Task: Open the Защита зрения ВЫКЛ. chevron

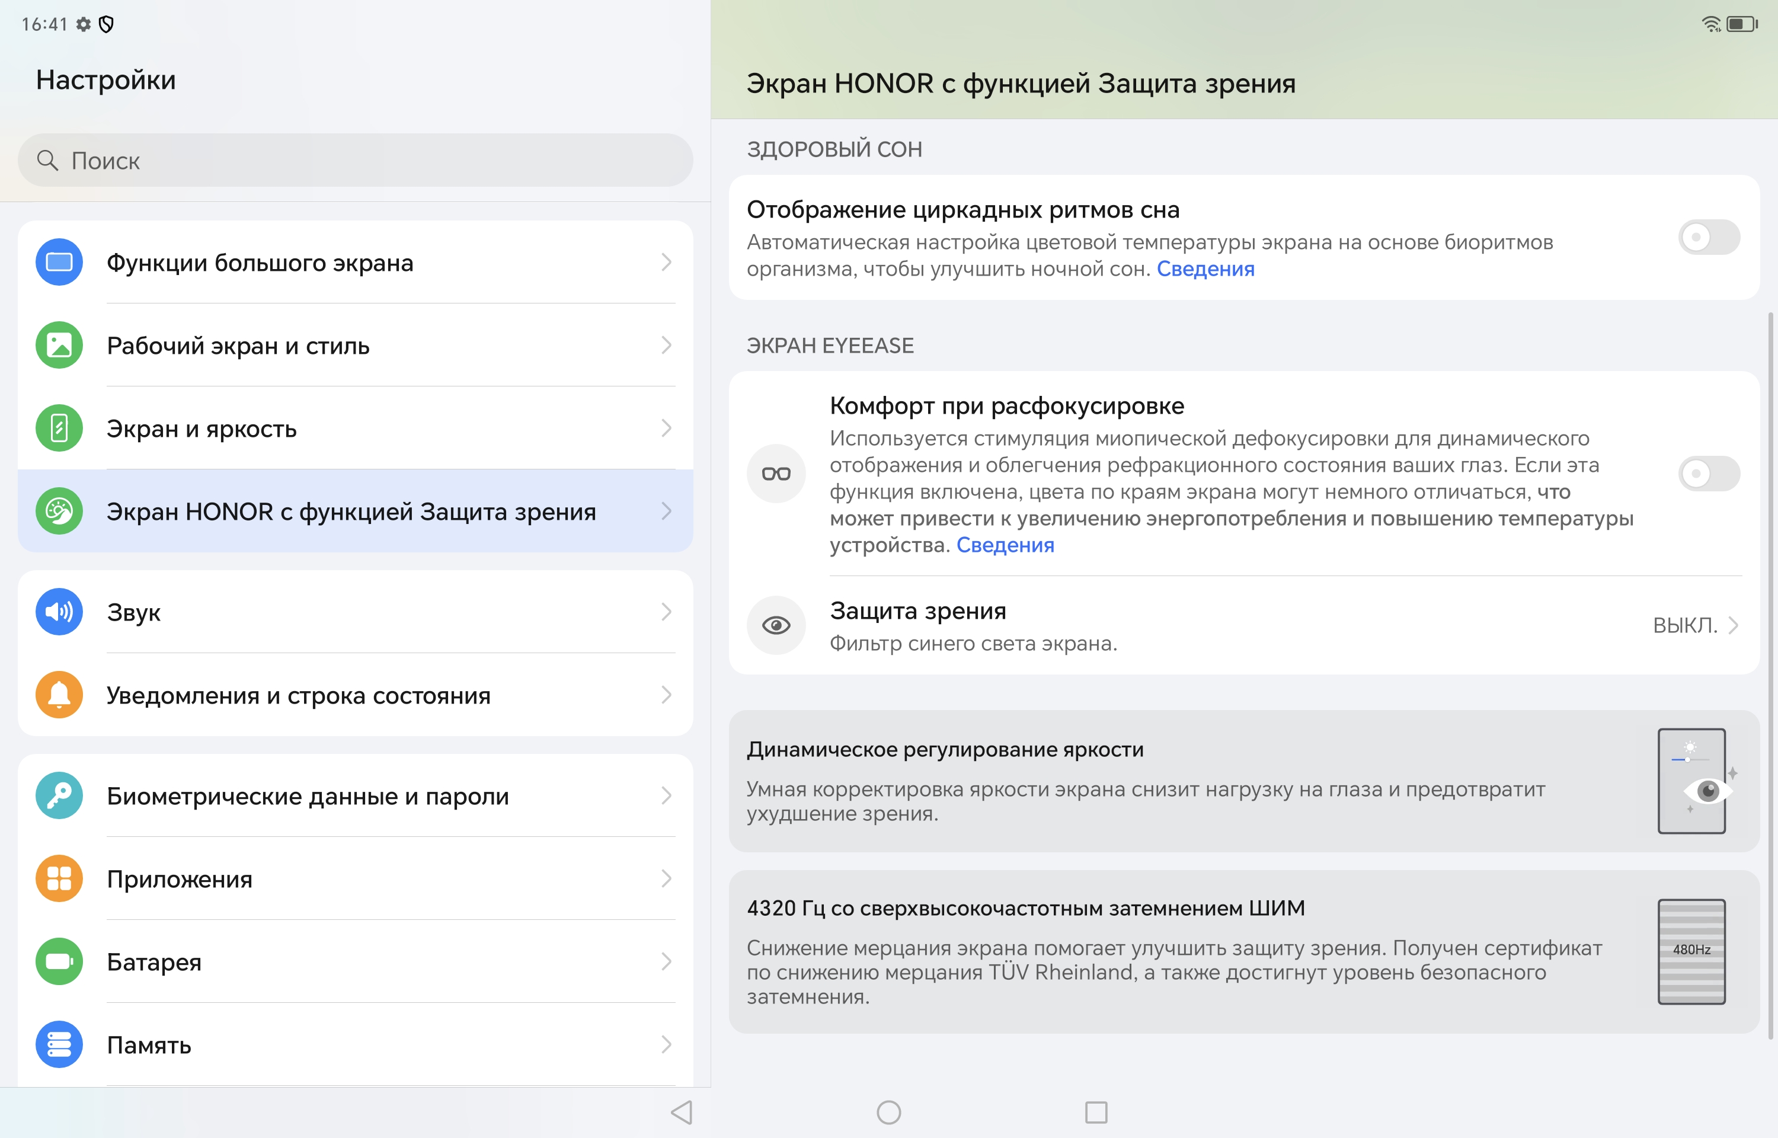Action: (1732, 626)
